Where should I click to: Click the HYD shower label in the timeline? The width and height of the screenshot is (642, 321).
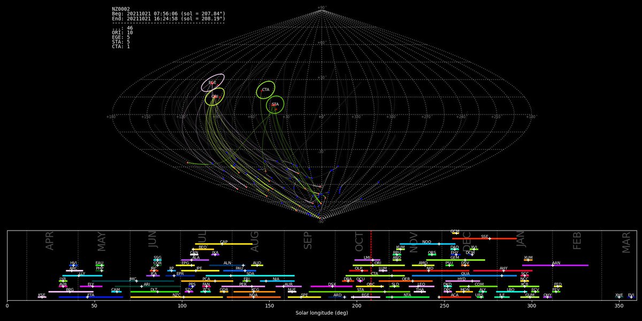coord(462,279)
